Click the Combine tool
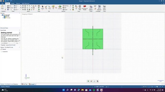The image size is (165, 92). [60, 7]
